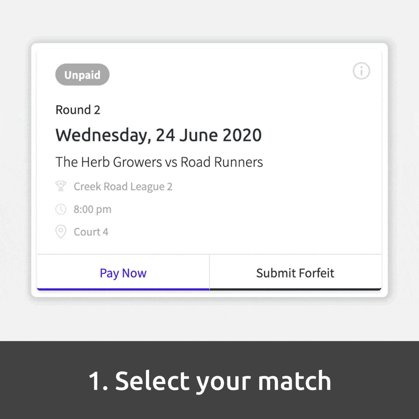This screenshot has height=419, width=419.
Task: Click the time icon in the match card
Action: coord(61,209)
